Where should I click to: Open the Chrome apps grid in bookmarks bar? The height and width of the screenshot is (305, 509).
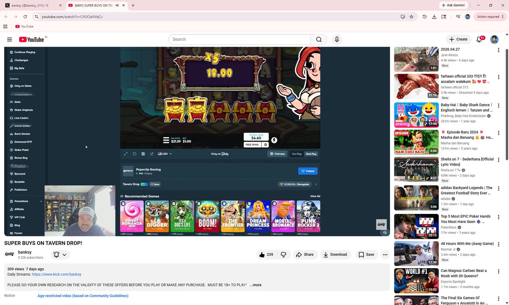(x=6, y=26)
